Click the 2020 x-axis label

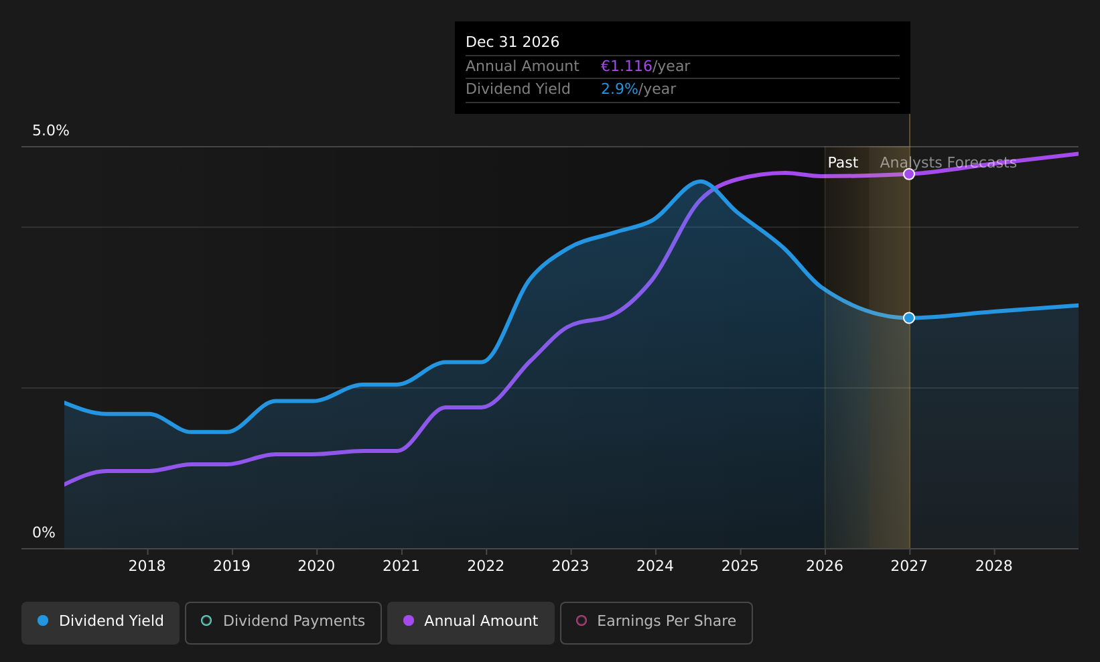[316, 566]
